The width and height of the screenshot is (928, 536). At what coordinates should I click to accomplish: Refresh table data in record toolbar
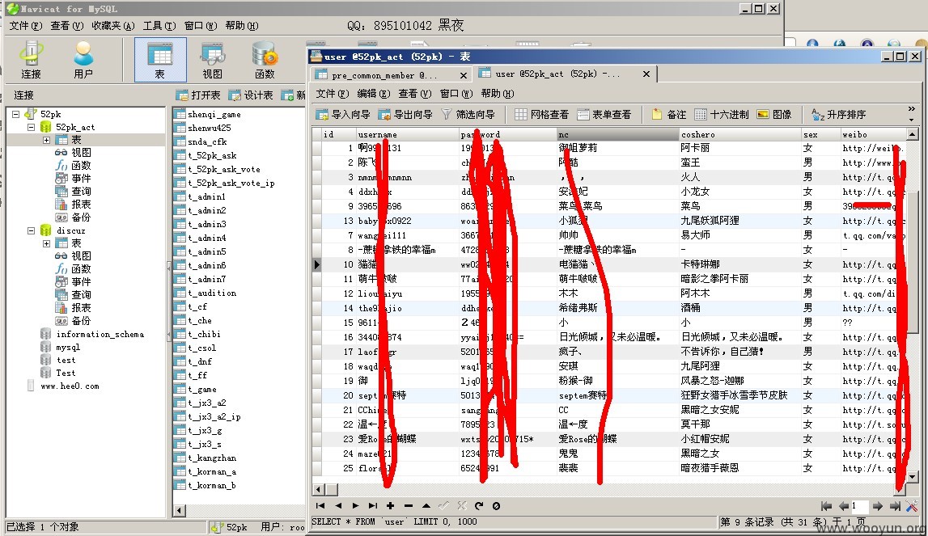(479, 505)
